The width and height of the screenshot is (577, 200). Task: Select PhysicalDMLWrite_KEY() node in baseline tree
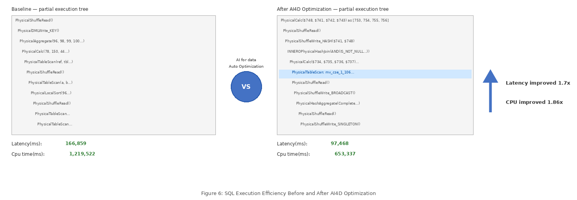coord(38,31)
